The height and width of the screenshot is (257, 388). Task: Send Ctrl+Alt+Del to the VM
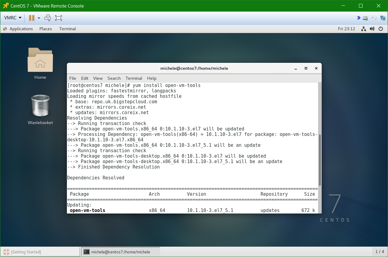pos(48,18)
